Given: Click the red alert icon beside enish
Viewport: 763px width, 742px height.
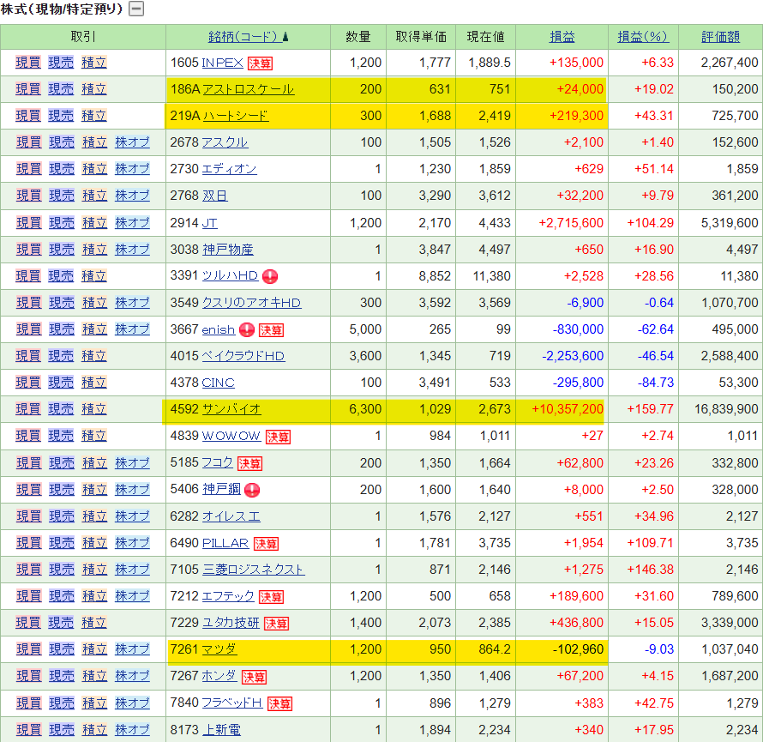Looking at the screenshot, I should (x=247, y=329).
